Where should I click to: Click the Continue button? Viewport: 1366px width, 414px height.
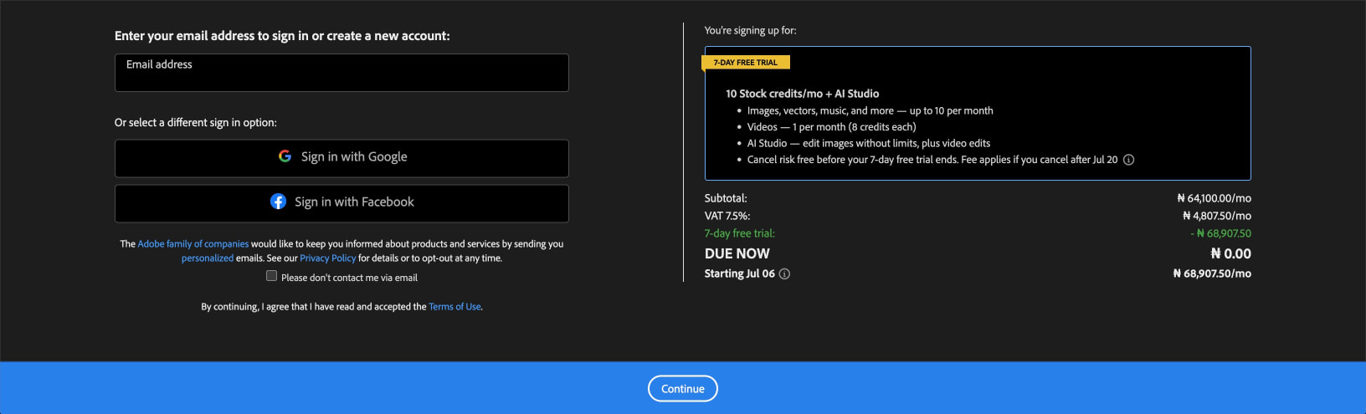[x=683, y=389]
